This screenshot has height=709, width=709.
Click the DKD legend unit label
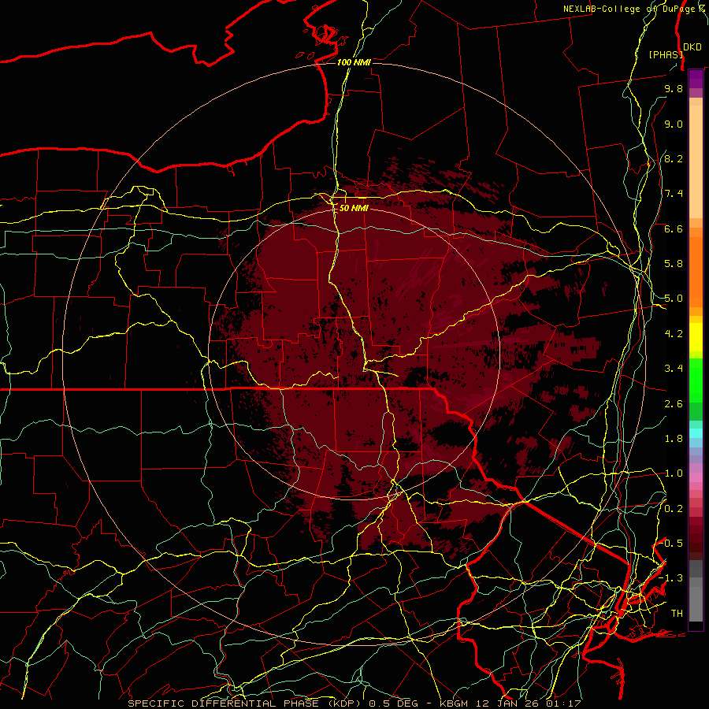click(692, 46)
